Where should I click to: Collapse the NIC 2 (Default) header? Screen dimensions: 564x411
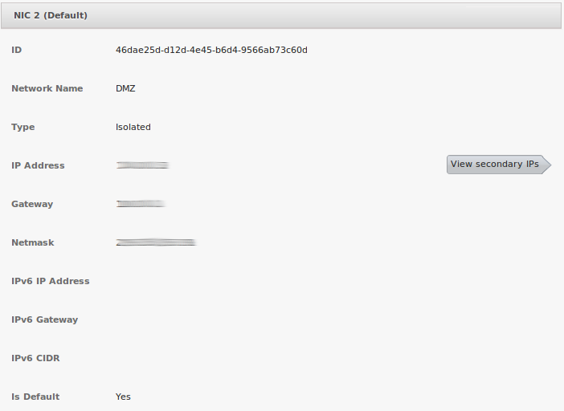tap(51, 15)
